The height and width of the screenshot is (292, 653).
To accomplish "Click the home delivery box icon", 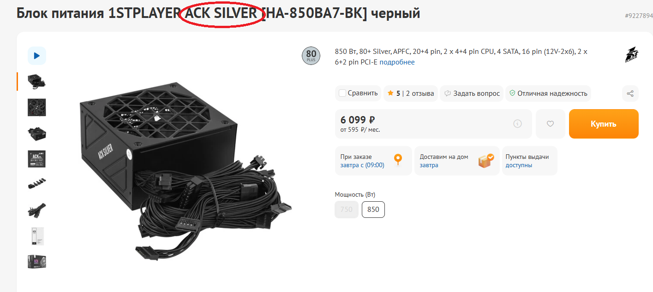I will pyautogui.click(x=485, y=160).
